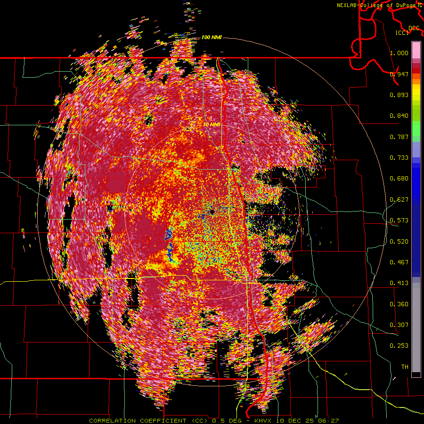
Task: Click the DCC [CC] legend title
Action: [408, 30]
